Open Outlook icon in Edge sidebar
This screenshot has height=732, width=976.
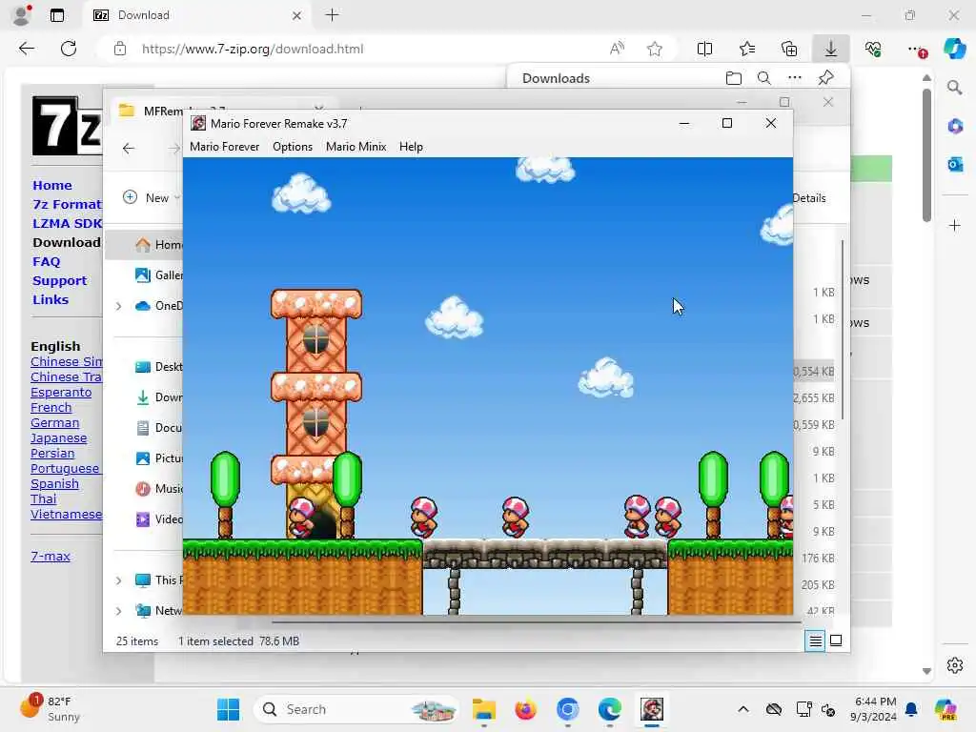click(955, 164)
